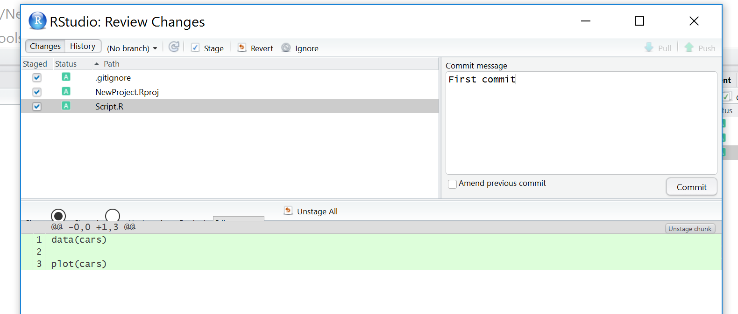The image size is (738, 314).
Task: Uncheck the staged box for NewProject.Rproj
Action: tap(37, 92)
